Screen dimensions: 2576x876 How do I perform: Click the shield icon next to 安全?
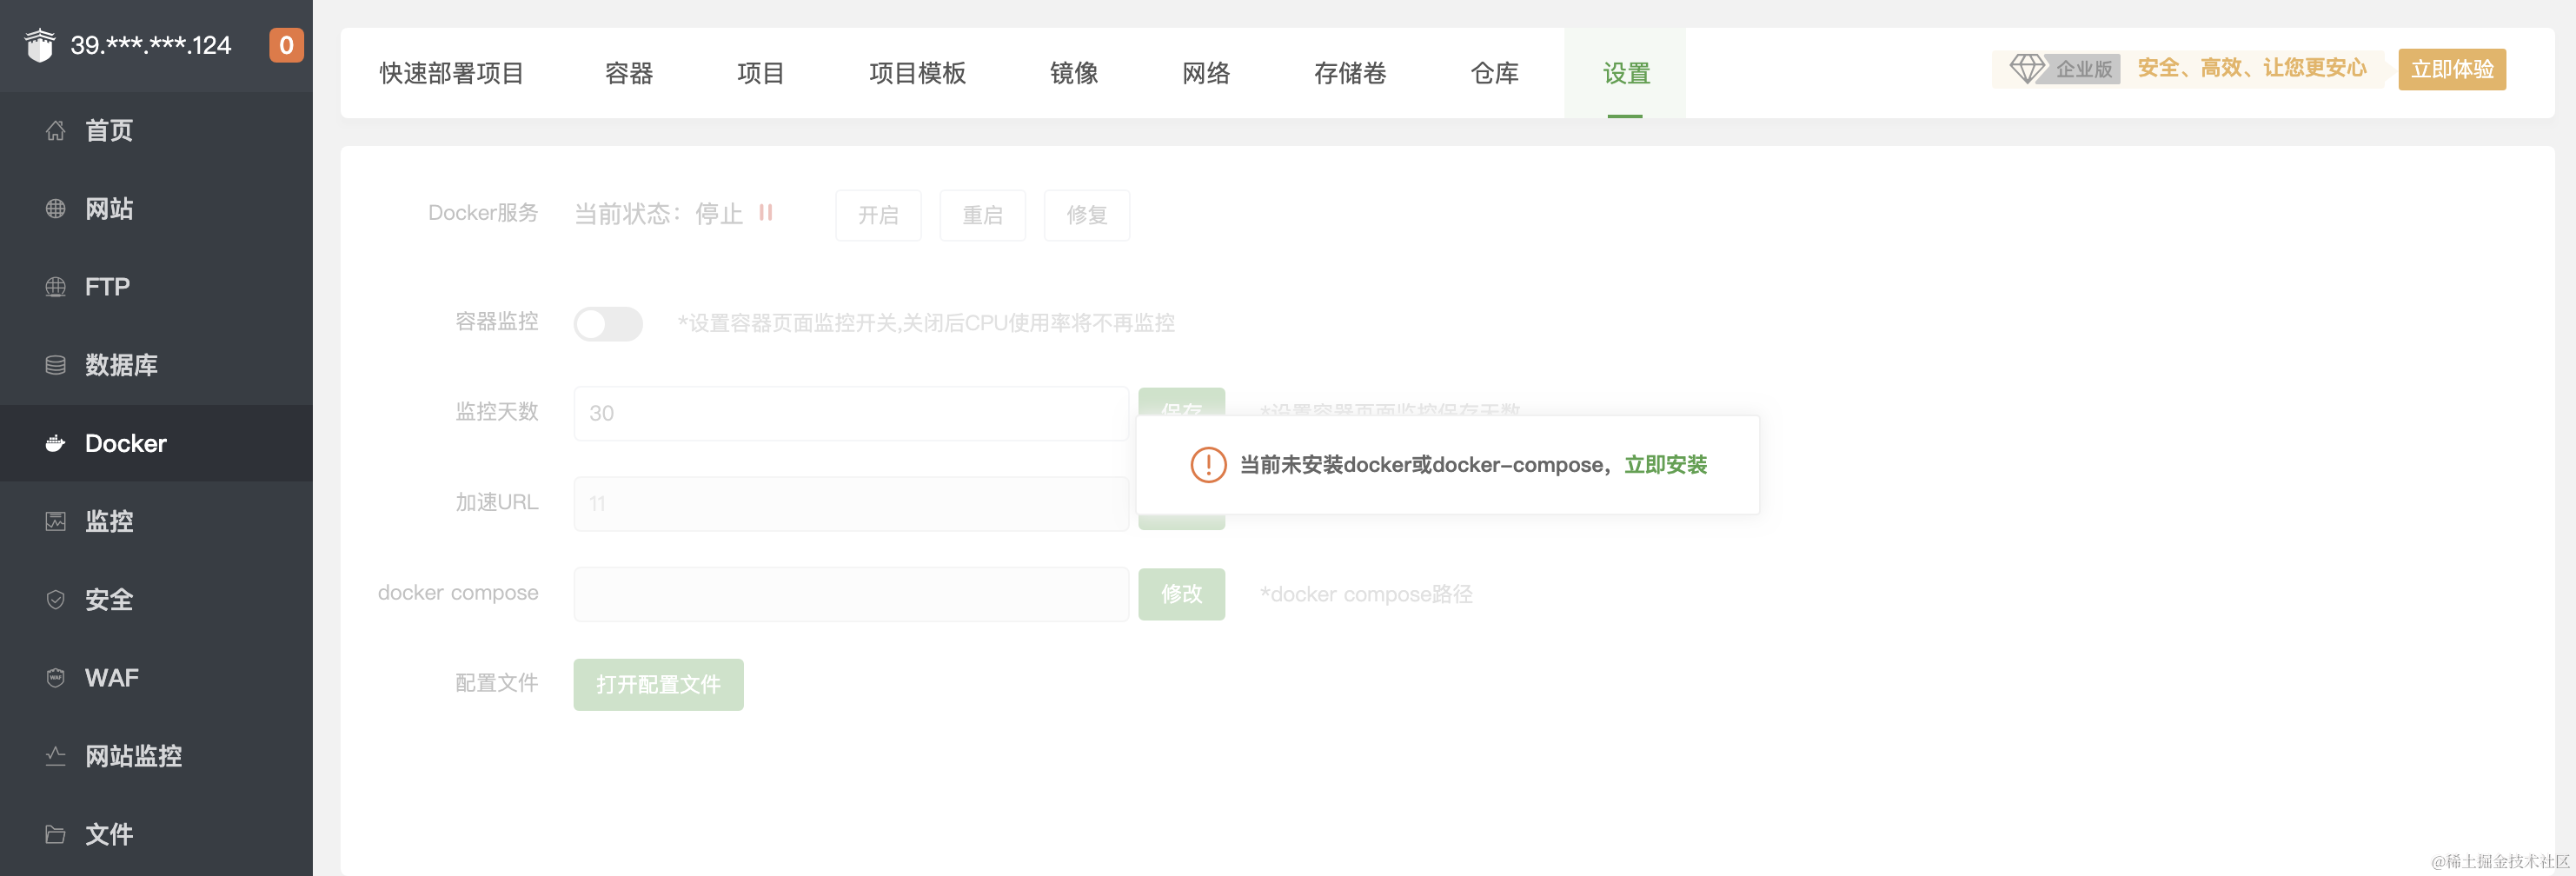56,600
